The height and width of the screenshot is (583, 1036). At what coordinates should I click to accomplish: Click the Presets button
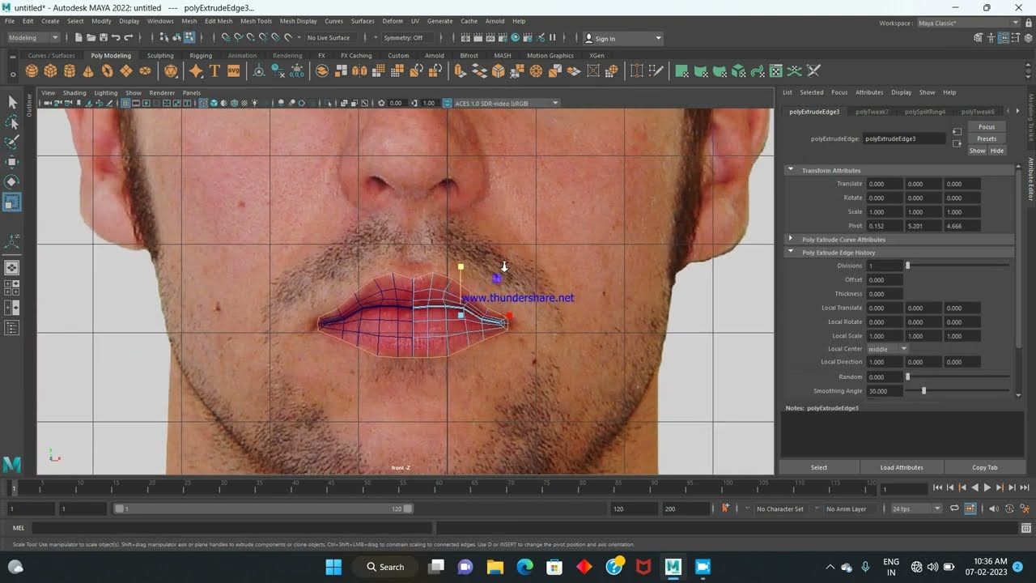coord(987,138)
